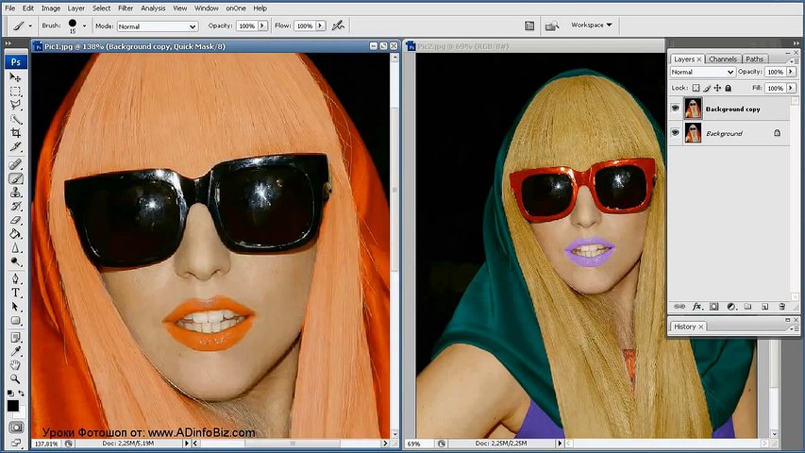Open the layer blend mode dropdown
The height and width of the screenshot is (453, 805).
pyautogui.click(x=702, y=72)
